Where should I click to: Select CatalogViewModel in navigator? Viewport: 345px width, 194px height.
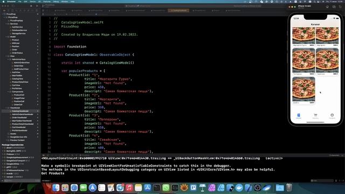(20, 111)
